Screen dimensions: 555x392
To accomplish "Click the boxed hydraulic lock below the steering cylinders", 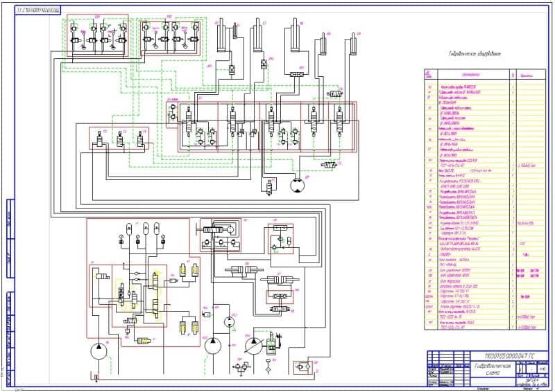I will tap(280, 296).
